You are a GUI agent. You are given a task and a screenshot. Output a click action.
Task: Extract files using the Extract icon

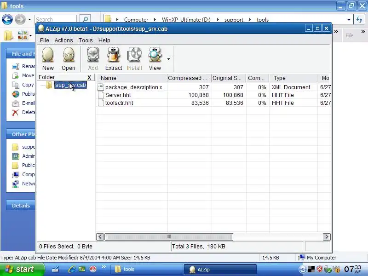coord(114,55)
